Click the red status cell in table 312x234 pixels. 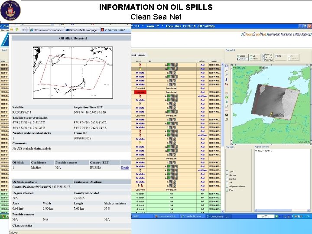pos(140,92)
